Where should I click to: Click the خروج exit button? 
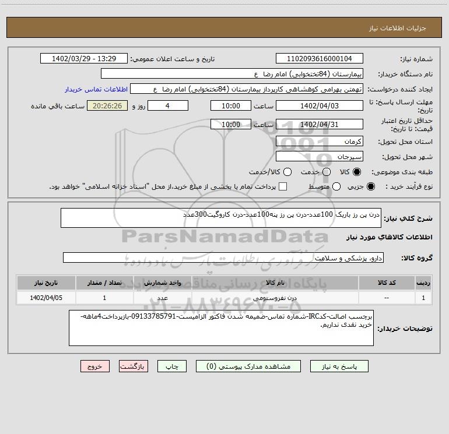click(x=95, y=366)
